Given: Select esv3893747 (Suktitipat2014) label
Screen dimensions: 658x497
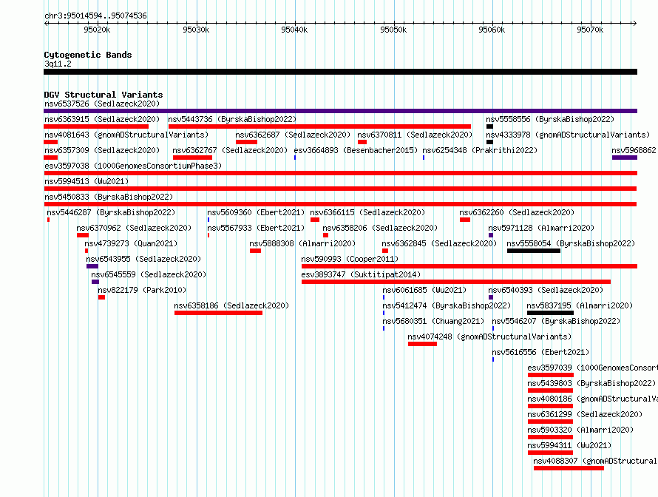Looking at the screenshot, I should (361, 274).
